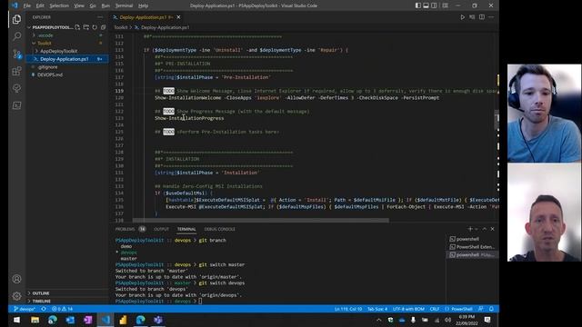
Task: Open the Terminal menu
Action: point(124,5)
